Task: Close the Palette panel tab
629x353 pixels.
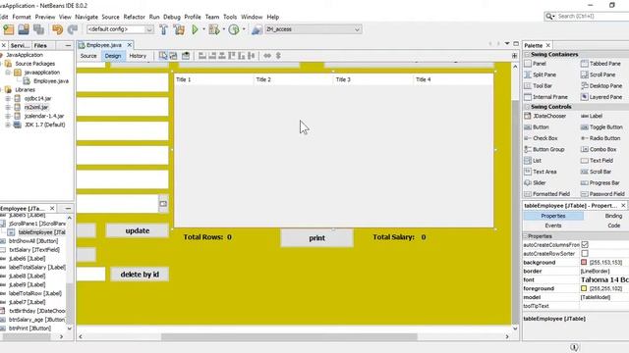Action: pyautogui.click(x=548, y=46)
